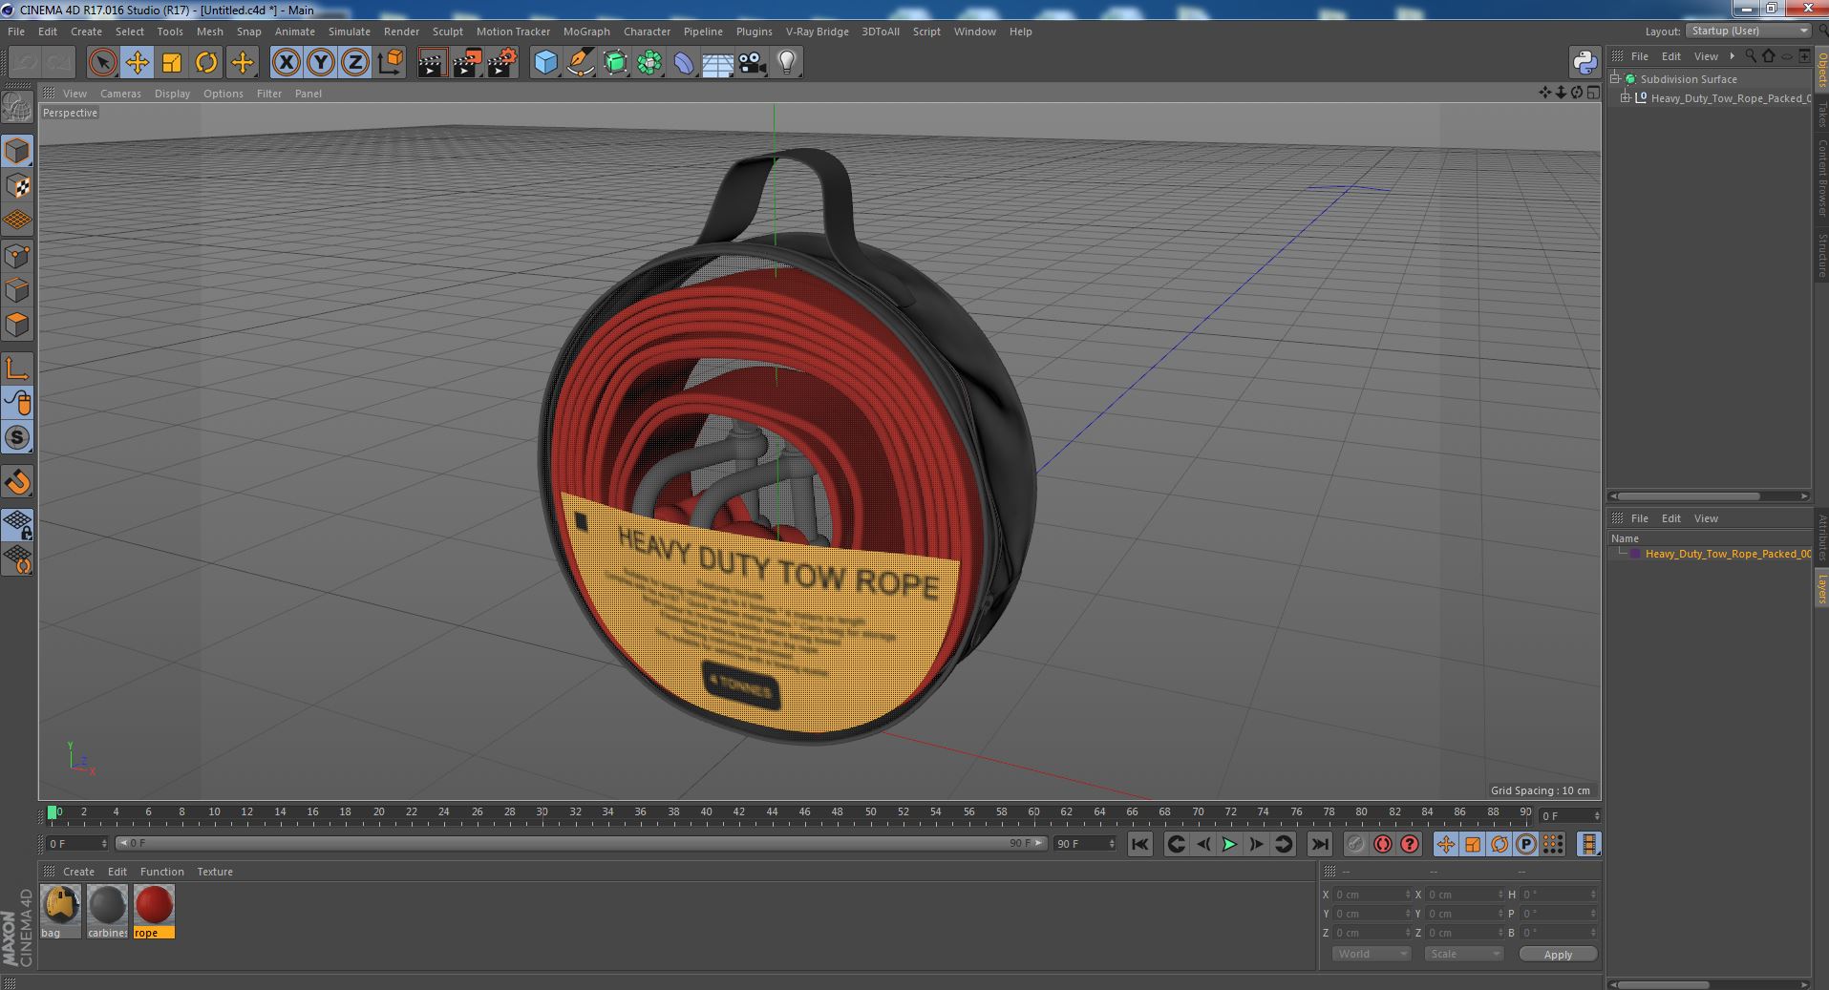Viewport: 1829px width, 990px height.
Task: Open the Simulate menu
Action: point(350,32)
